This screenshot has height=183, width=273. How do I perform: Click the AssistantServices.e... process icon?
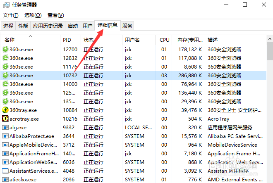click(5, 171)
